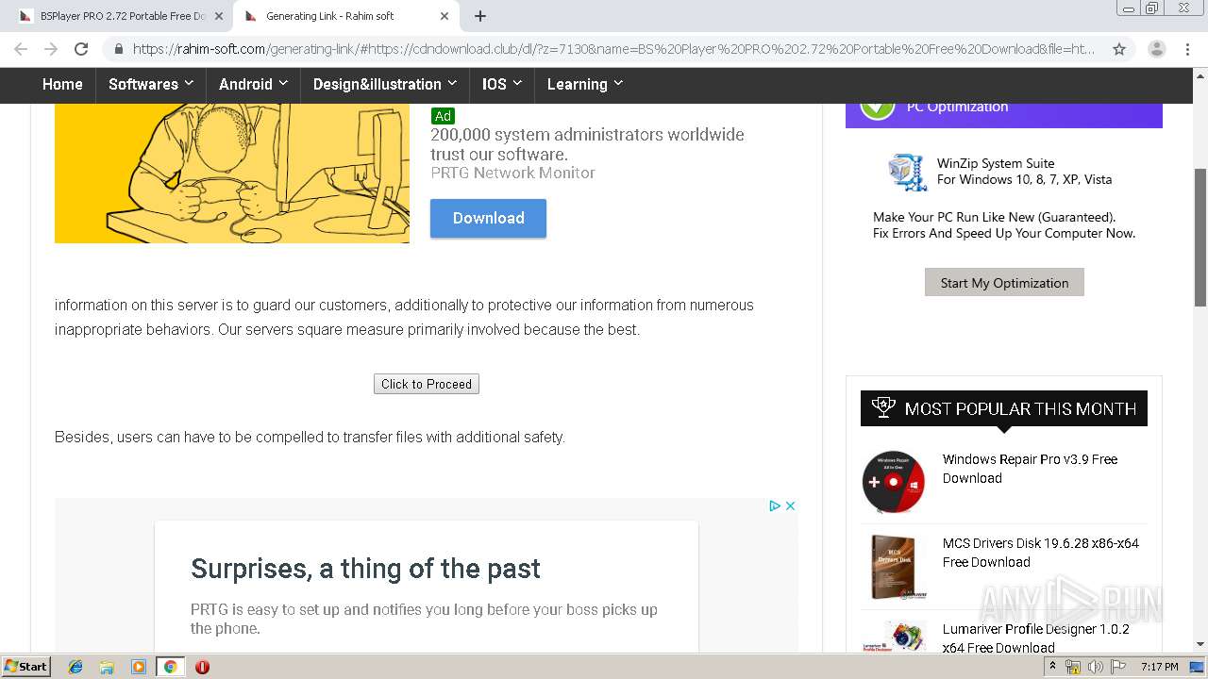Click the red Opera icon in the taskbar
1208x679 pixels.
pyautogui.click(x=202, y=667)
